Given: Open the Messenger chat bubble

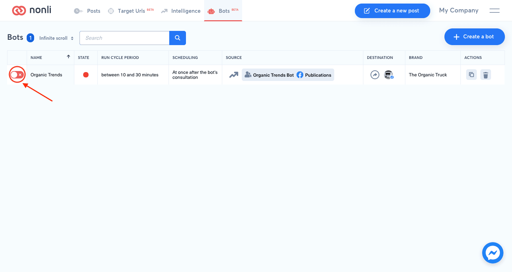Looking at the screenshot, I should [493, 253].
